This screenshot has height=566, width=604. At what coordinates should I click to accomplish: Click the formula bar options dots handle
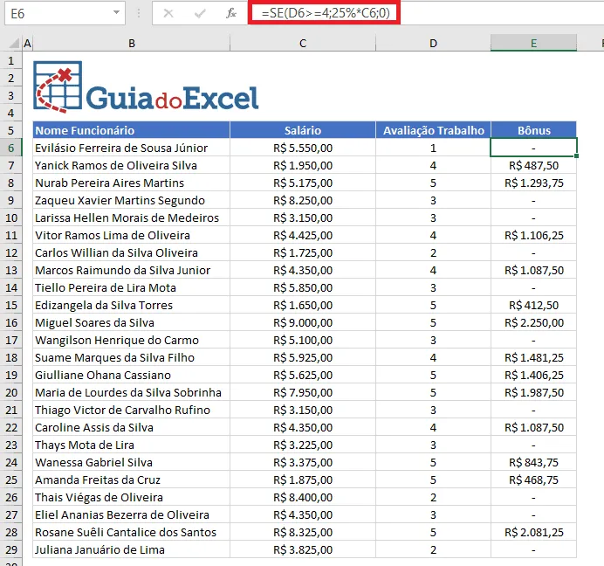[138, 13]
